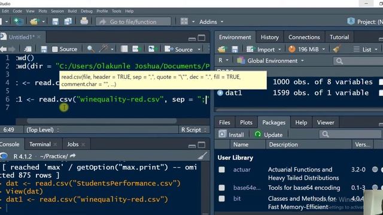This screenshot has height=215, width=383.
Task: Close the Jobs tab
Action: pos(83,145)
